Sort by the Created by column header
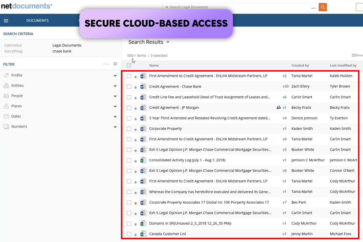 tap(300, 65)
